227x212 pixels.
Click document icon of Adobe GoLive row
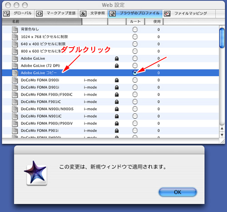point(15,58)
